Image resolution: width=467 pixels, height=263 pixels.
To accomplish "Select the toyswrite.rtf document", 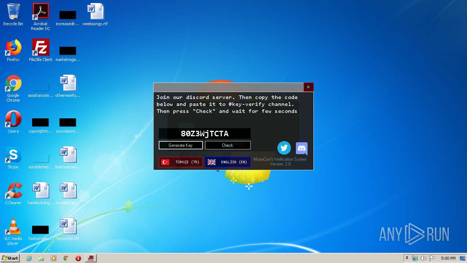I will (68, 229).
